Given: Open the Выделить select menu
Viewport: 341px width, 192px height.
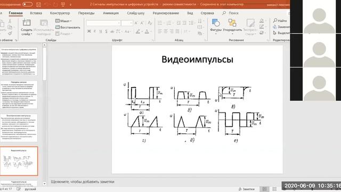Looking at the screenshot, I should pos(281,33).
